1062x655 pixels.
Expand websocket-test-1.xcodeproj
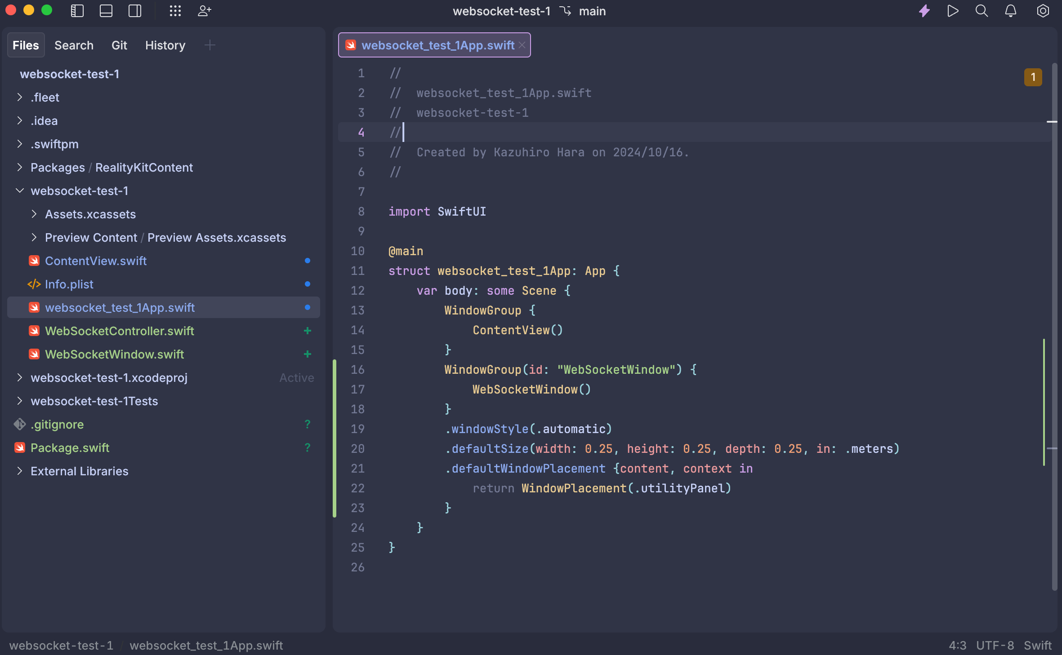pyautogui.click(x=20, y=377)
